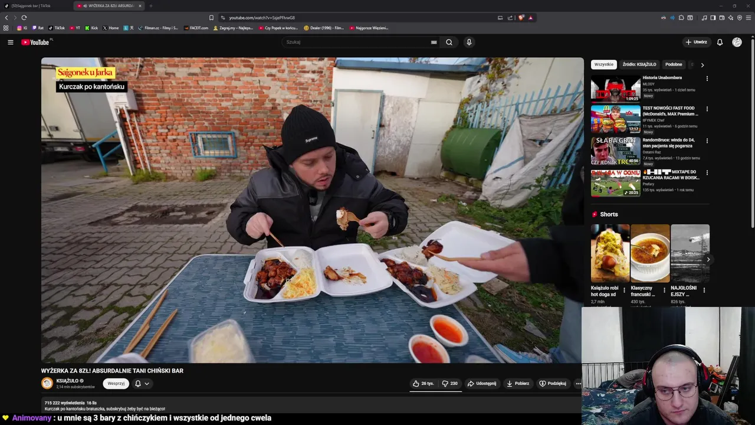Click the Brave Shields lion icon
This screenshot has height=425, width=755.
[521, 18]
